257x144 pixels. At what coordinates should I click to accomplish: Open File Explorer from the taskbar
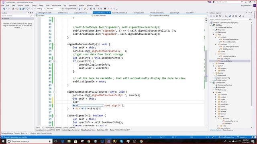(x=69, y=141)
